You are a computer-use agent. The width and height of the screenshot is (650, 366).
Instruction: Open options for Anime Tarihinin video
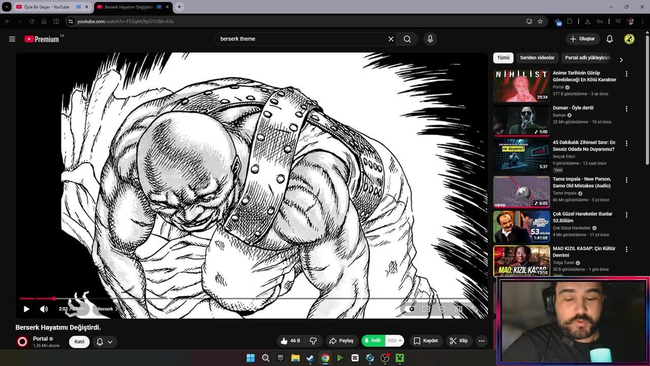pyautogui.click(x=626, y=74)
